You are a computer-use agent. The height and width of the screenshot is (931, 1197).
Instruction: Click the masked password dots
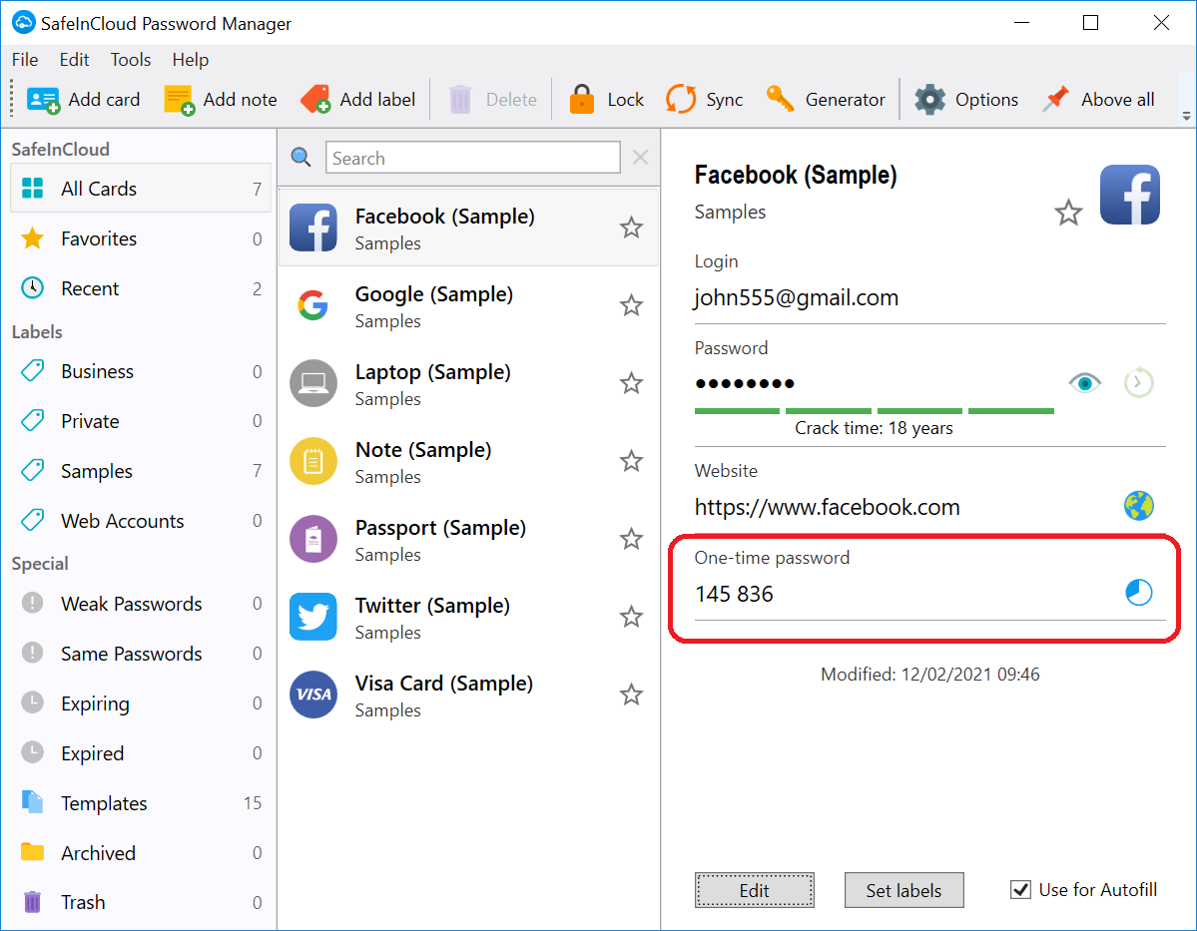[745, 383]
